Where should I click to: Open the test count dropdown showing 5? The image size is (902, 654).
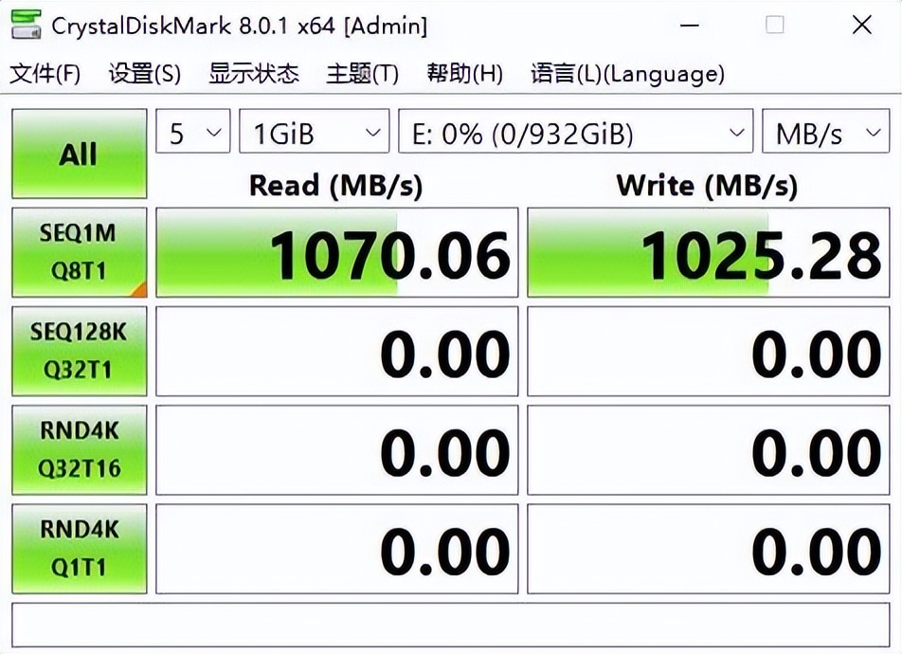click(191, 131)
